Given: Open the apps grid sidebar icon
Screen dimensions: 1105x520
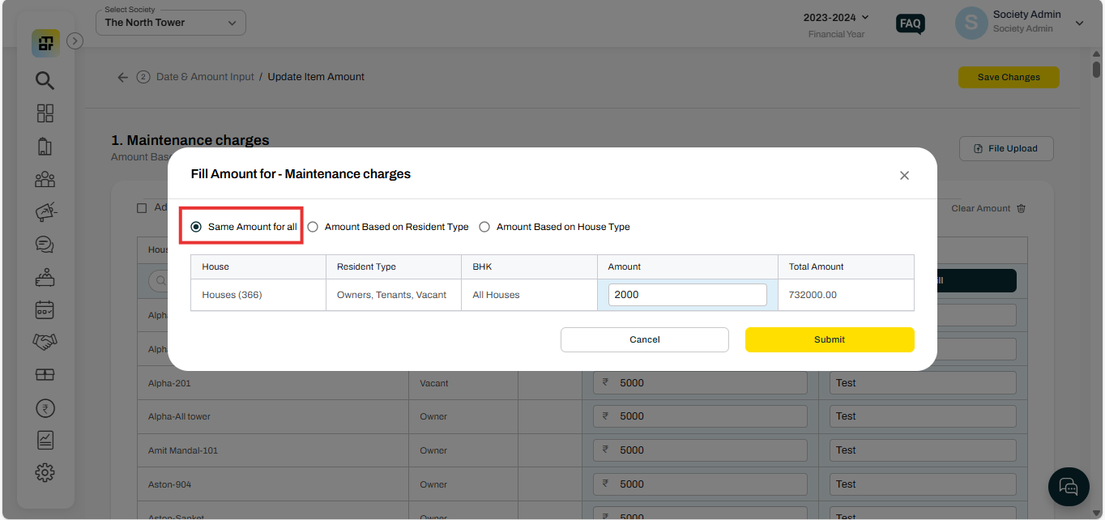Looking at the screenshot, I should (x=45, y=113).
